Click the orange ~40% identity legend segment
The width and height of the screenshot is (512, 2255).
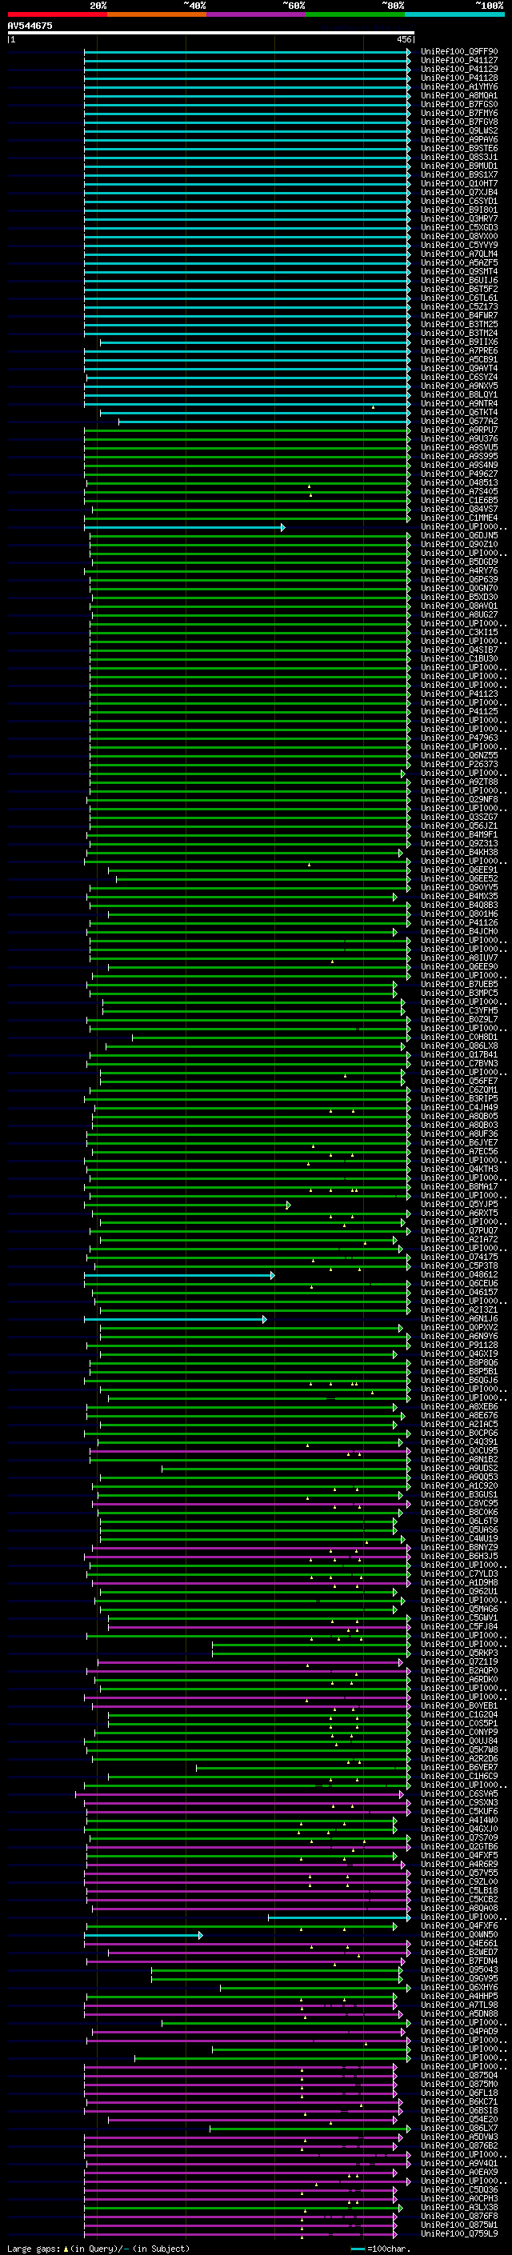point(157,14)
